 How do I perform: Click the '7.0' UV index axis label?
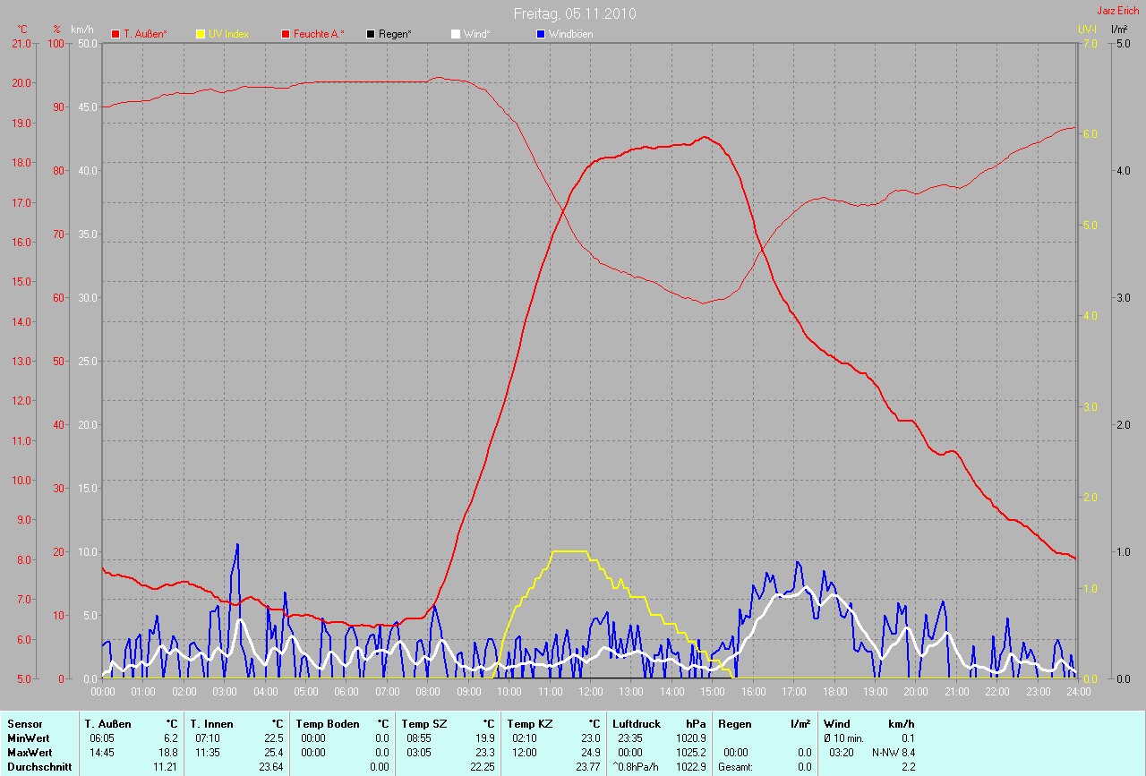point(1090,43)
